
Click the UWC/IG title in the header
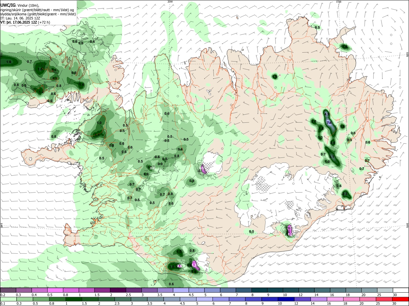pos(8,5)
